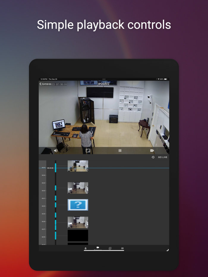Select timeline event marker near 08:30
The image size is (208, 277).
click(x=56, y=205)
